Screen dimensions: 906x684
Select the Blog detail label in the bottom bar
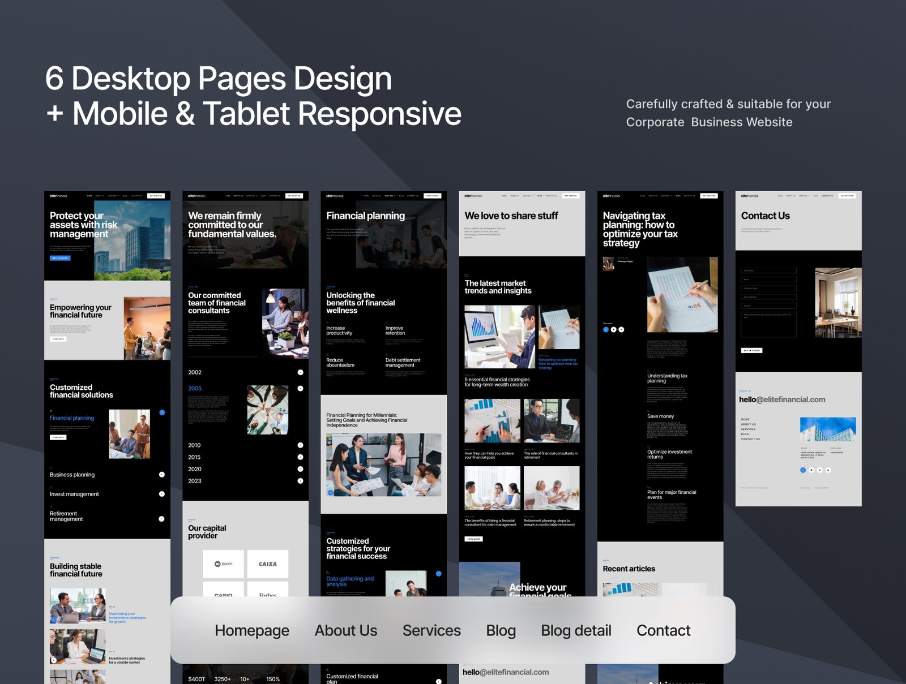coord(576,630)
